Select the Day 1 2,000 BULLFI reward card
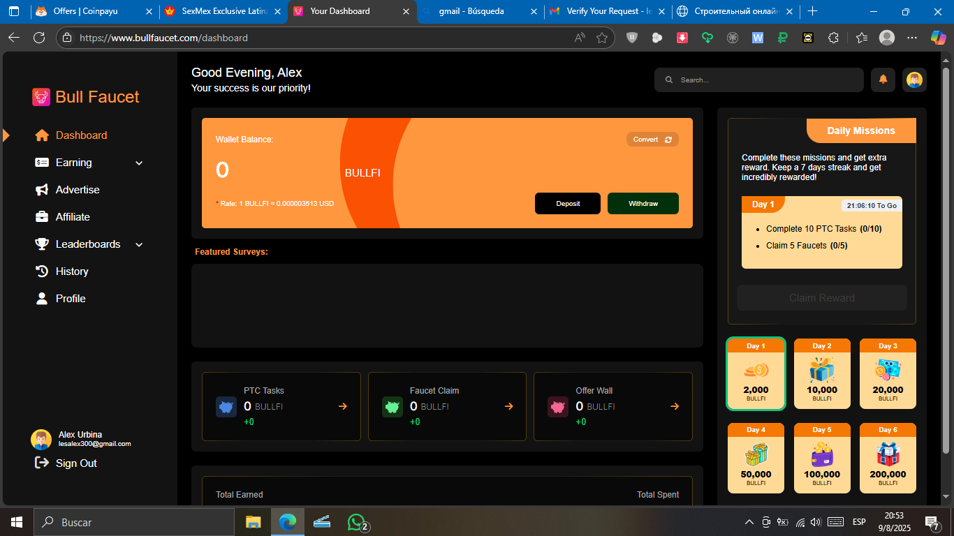 click(756, 373)
